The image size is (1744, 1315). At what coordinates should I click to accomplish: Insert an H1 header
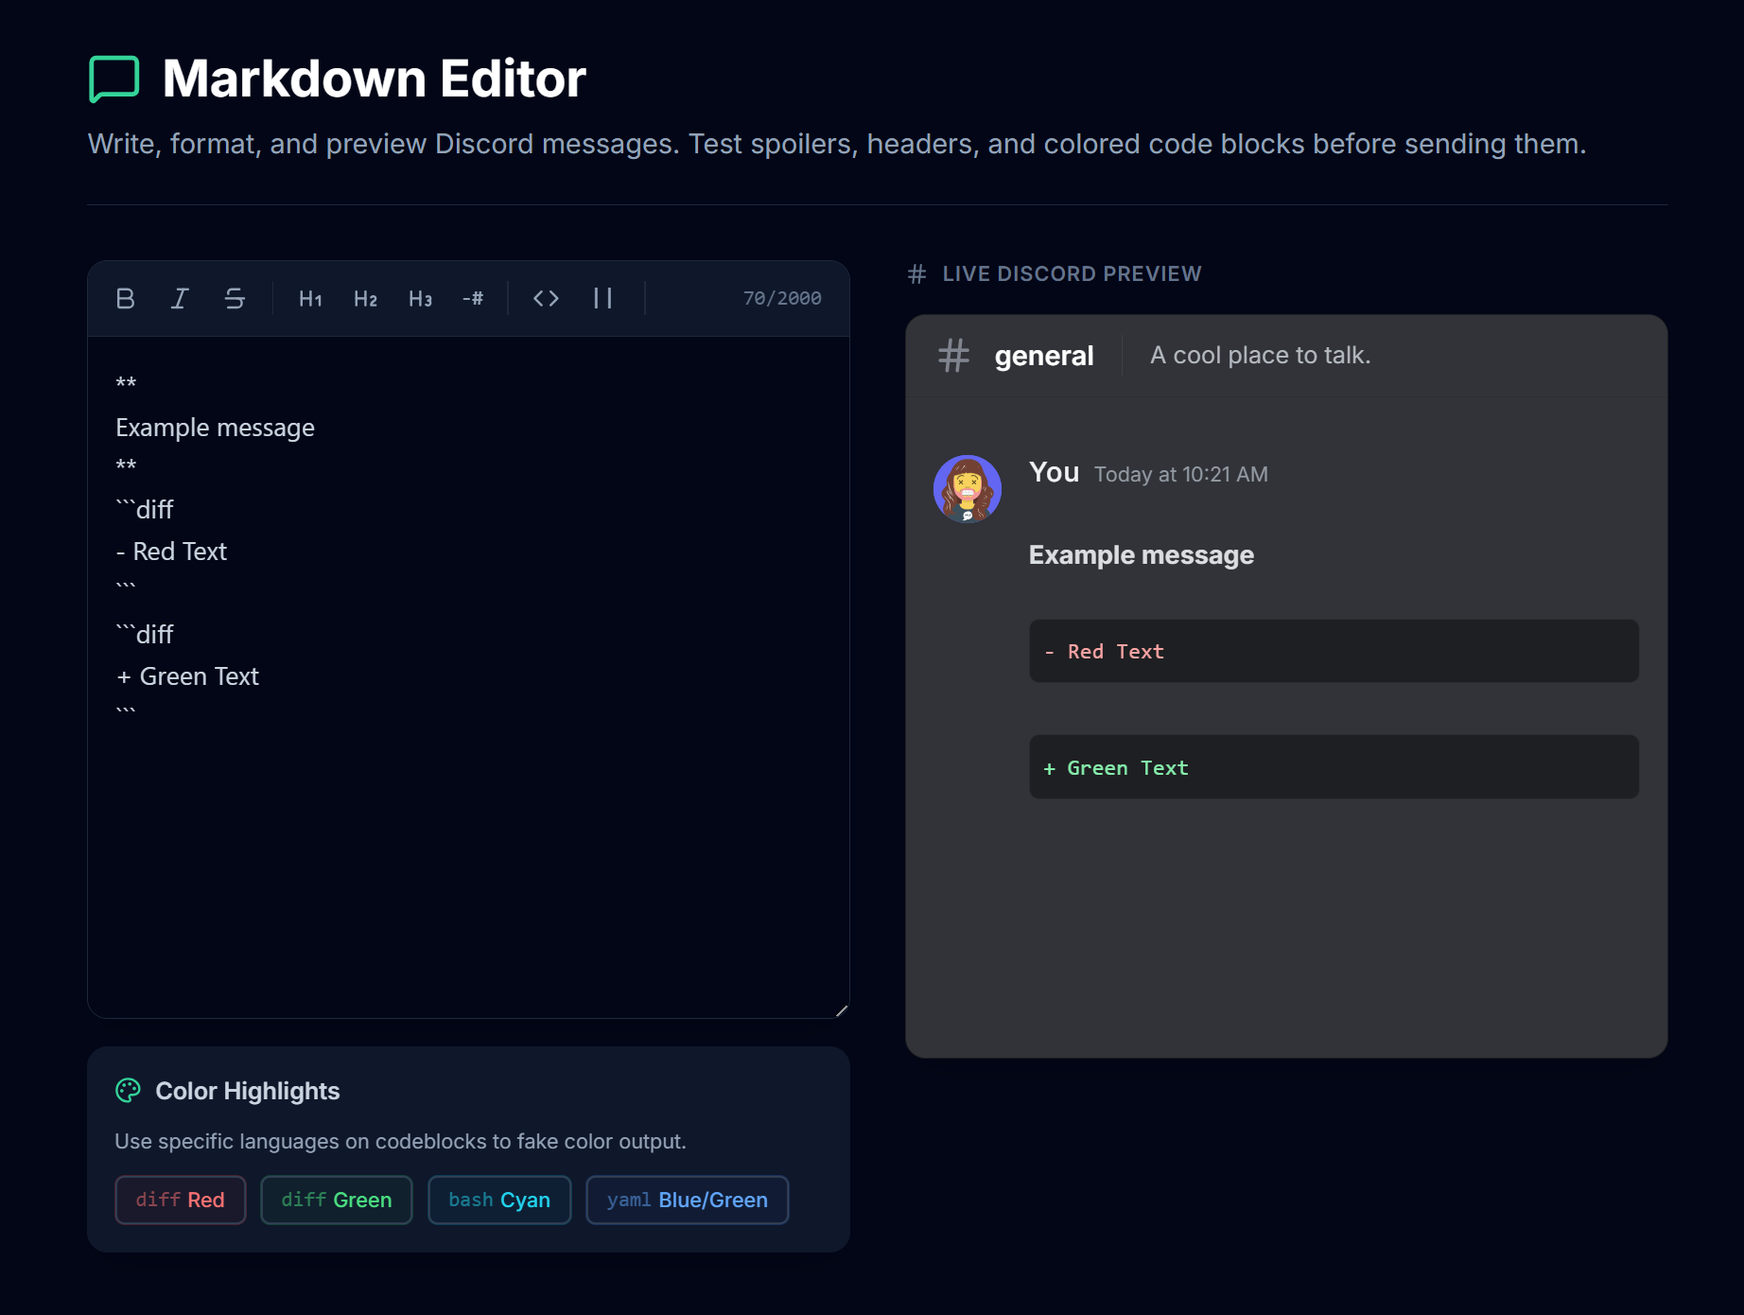coord(310,299)
